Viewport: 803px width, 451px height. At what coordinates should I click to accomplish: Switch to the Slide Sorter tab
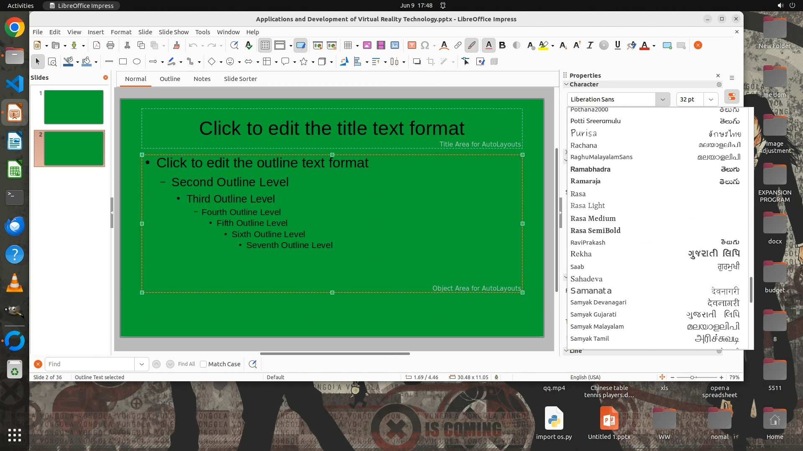(240, 79)
